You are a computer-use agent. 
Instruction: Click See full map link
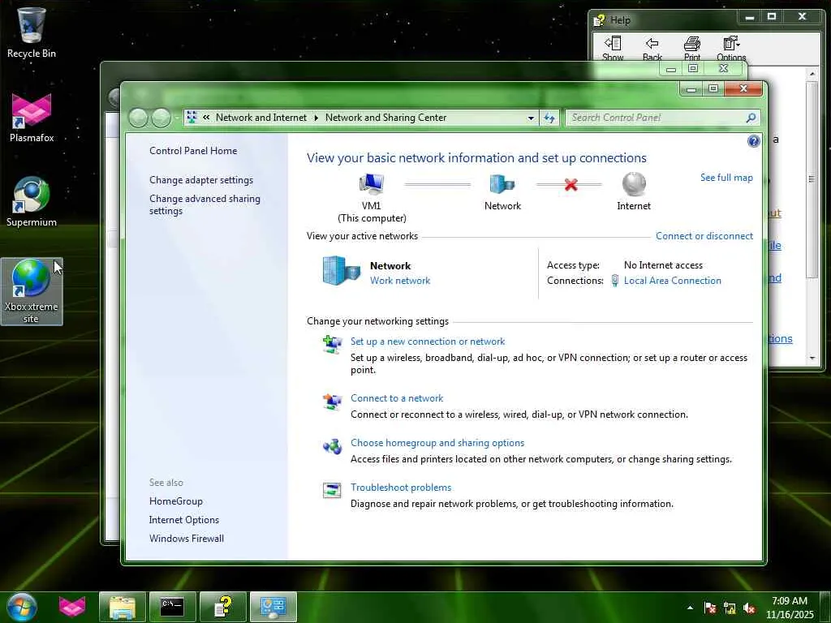click(726, 178)
